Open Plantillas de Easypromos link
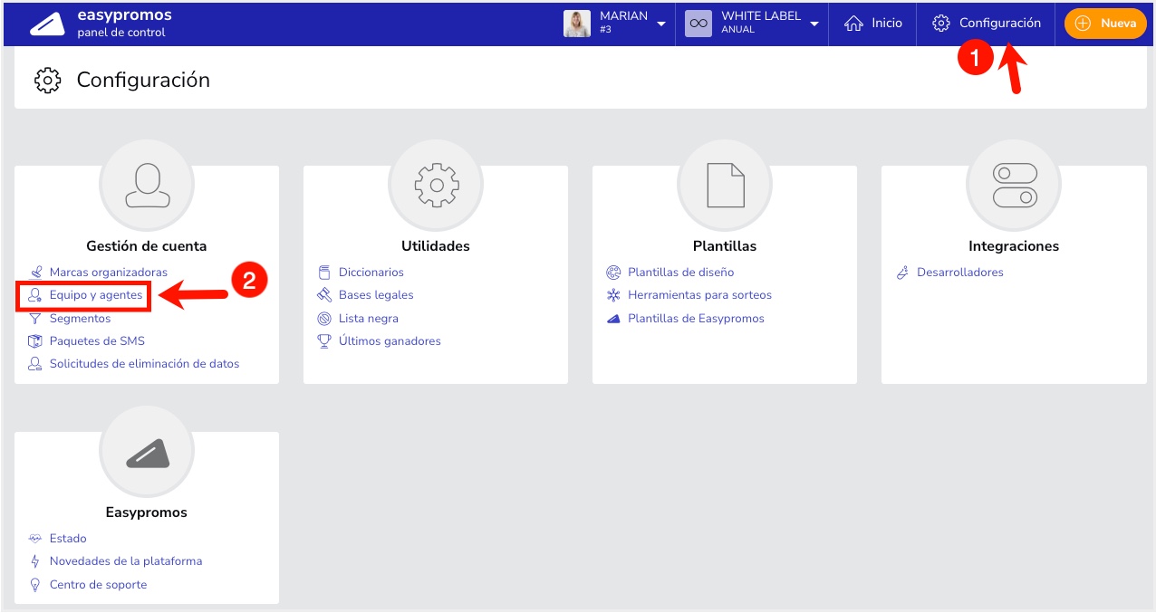The width and height of the screenshot is (1156, 613). [x=697, y=319]
